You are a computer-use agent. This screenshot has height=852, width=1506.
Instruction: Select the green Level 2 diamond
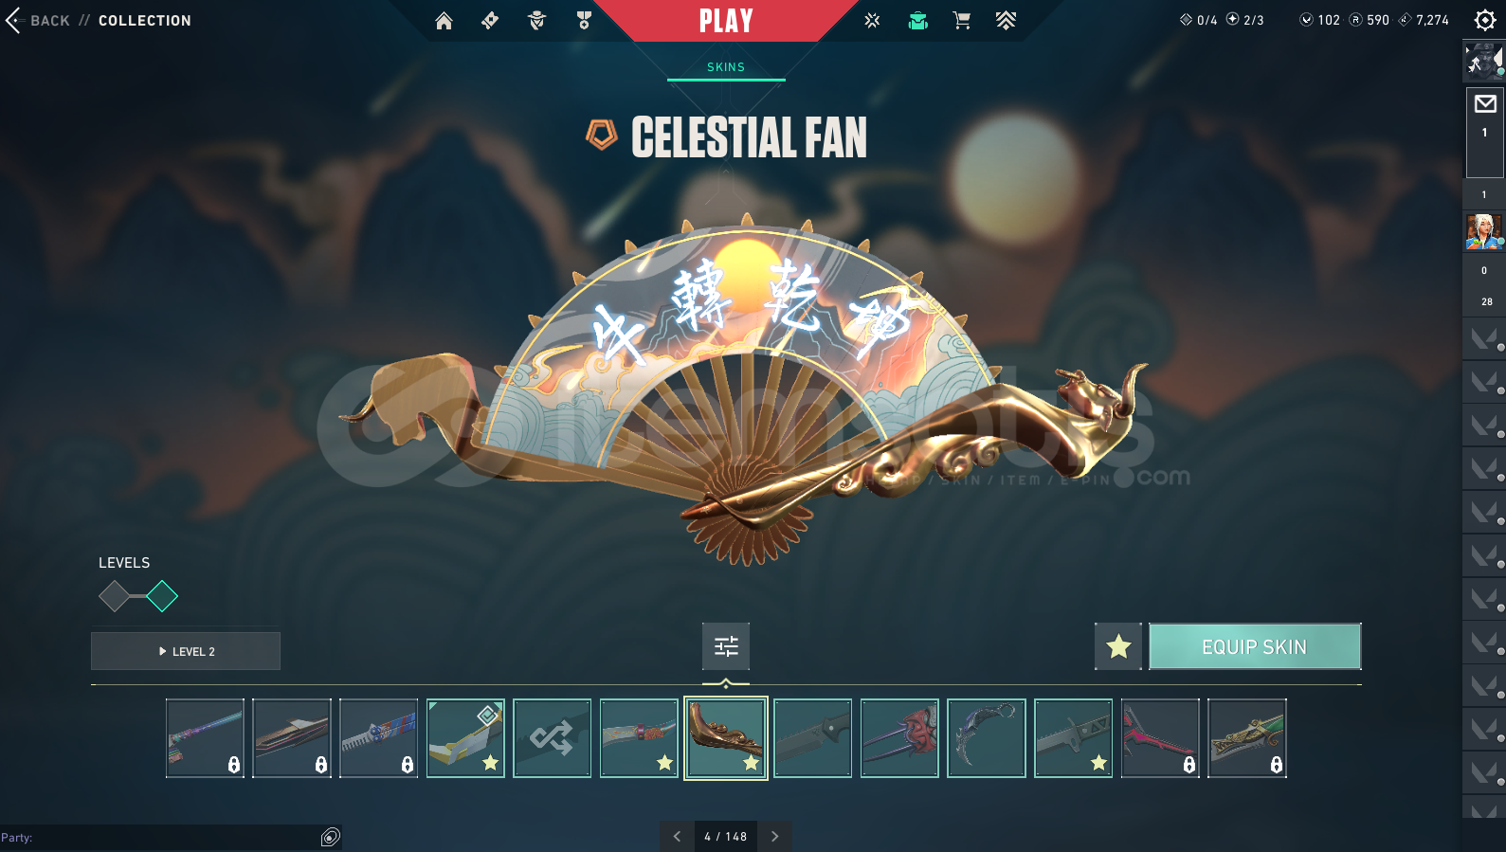(x=162, y=596)
